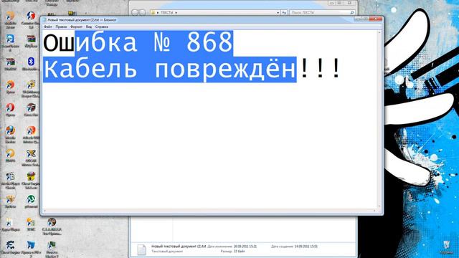This screenshot has width=459, height=258.
Task: Select the Bluetooth desktop shortcut
Action: click(31, 64)
